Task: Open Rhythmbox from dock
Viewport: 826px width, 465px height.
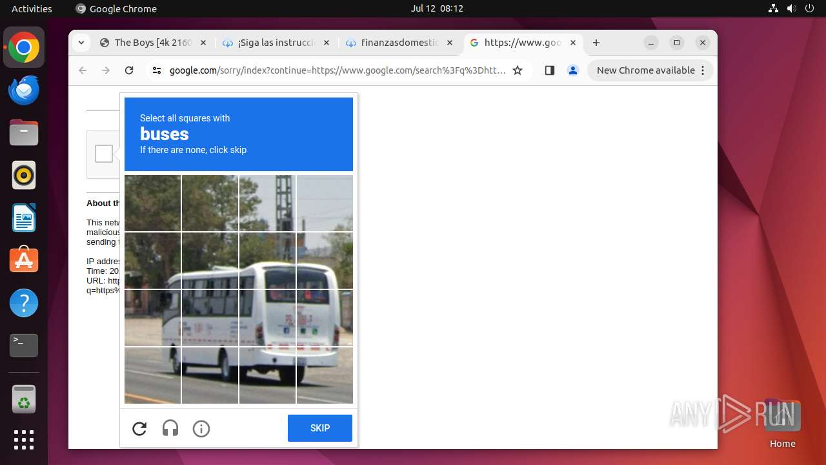Action: point(24,175)
